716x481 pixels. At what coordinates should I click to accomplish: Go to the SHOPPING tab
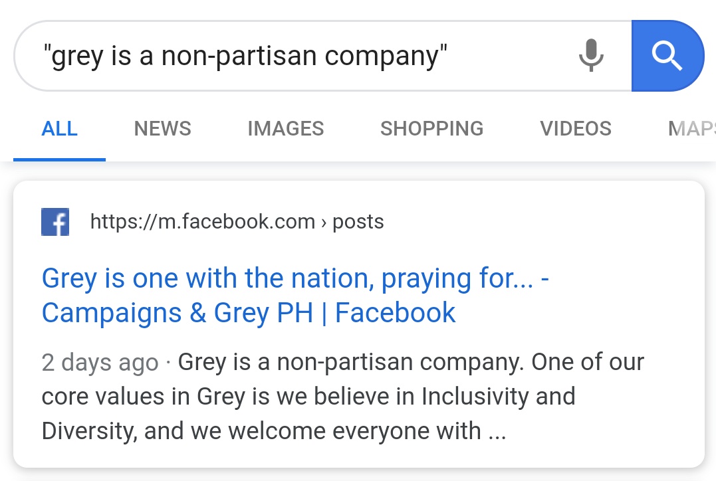[x=431, y=128]
